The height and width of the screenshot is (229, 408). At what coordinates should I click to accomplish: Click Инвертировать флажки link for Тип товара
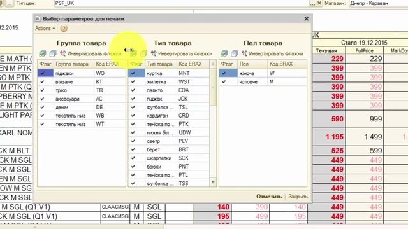(x=186, y=53)
